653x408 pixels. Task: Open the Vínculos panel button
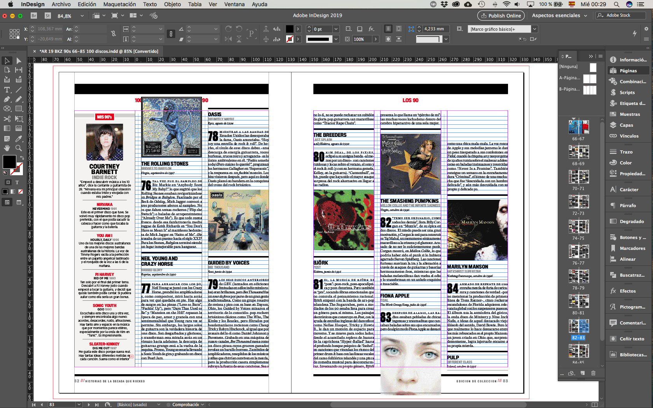628,136
